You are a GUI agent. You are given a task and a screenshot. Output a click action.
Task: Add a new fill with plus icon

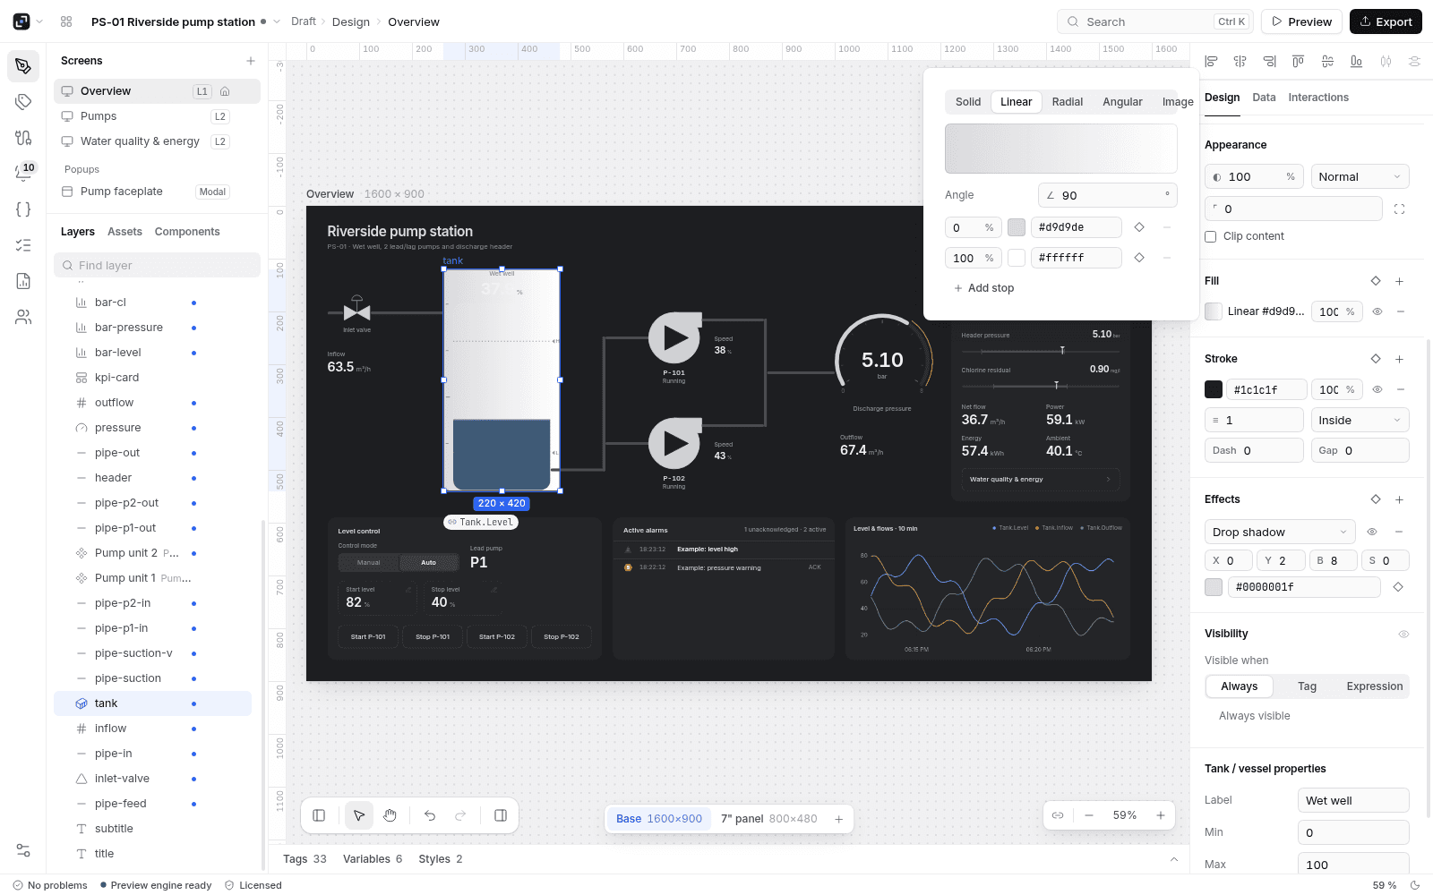pos(1399,281)
